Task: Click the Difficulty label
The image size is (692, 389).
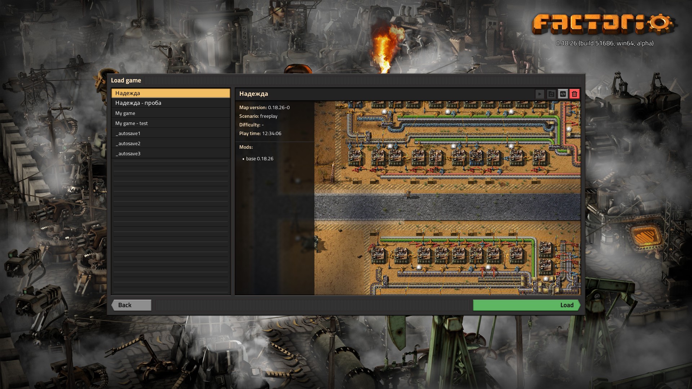Action: click(x=250, y=125)
